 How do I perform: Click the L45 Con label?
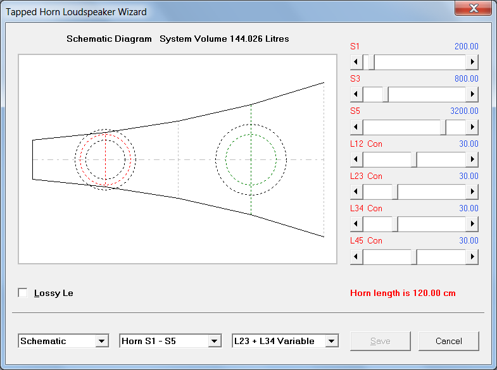pos(366,240)
